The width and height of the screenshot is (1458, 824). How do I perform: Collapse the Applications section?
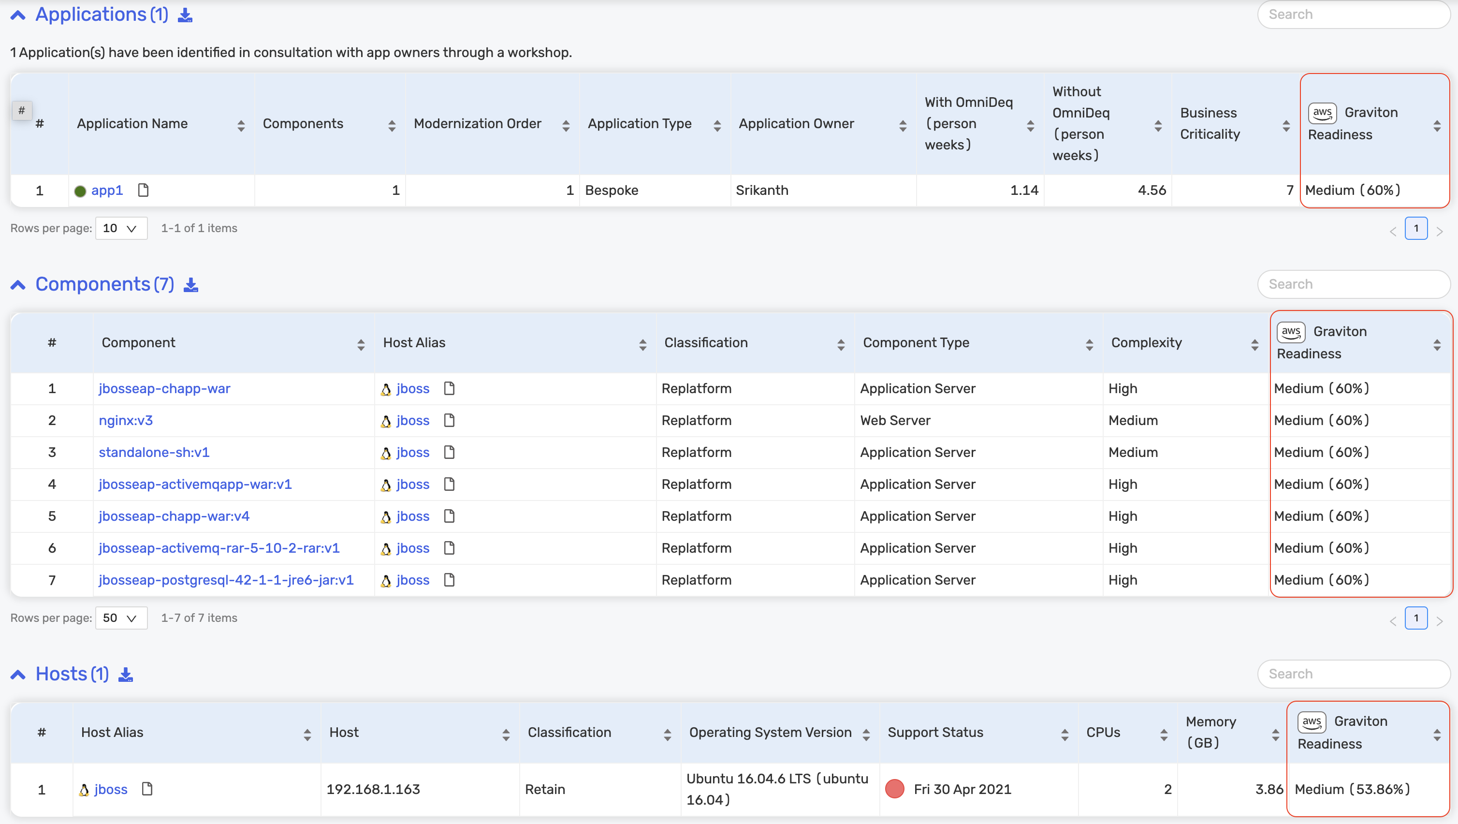[18, 15]
